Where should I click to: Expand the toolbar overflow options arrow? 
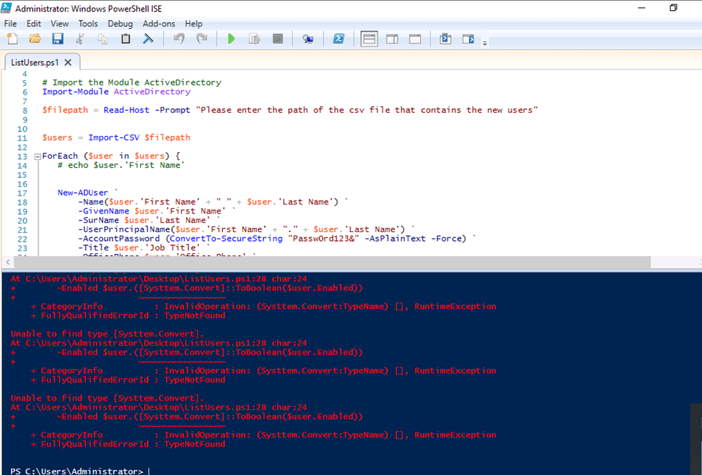point(485,43)
